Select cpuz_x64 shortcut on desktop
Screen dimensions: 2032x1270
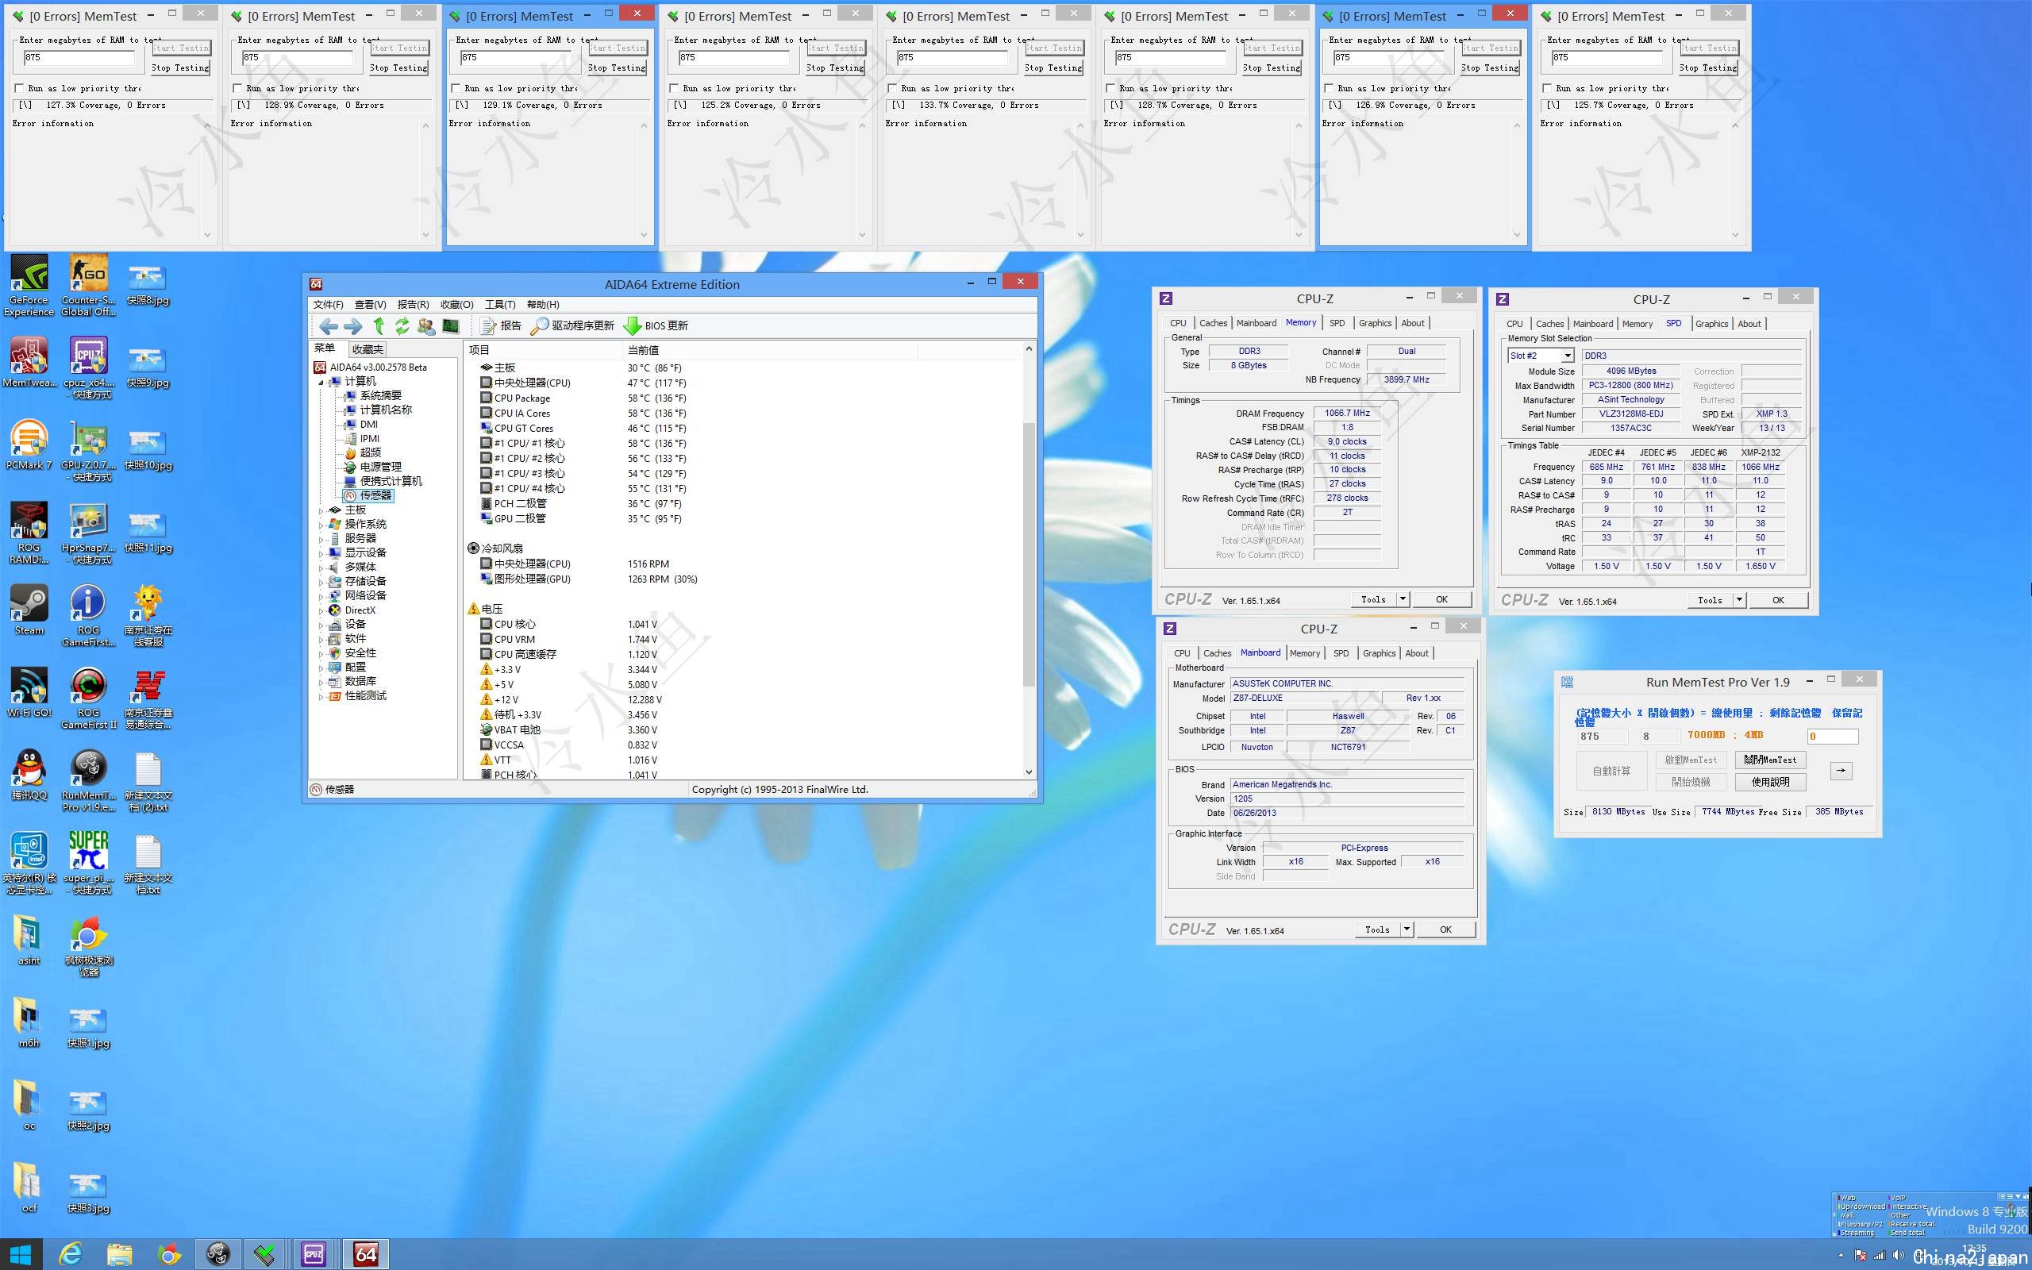[88, 368]
